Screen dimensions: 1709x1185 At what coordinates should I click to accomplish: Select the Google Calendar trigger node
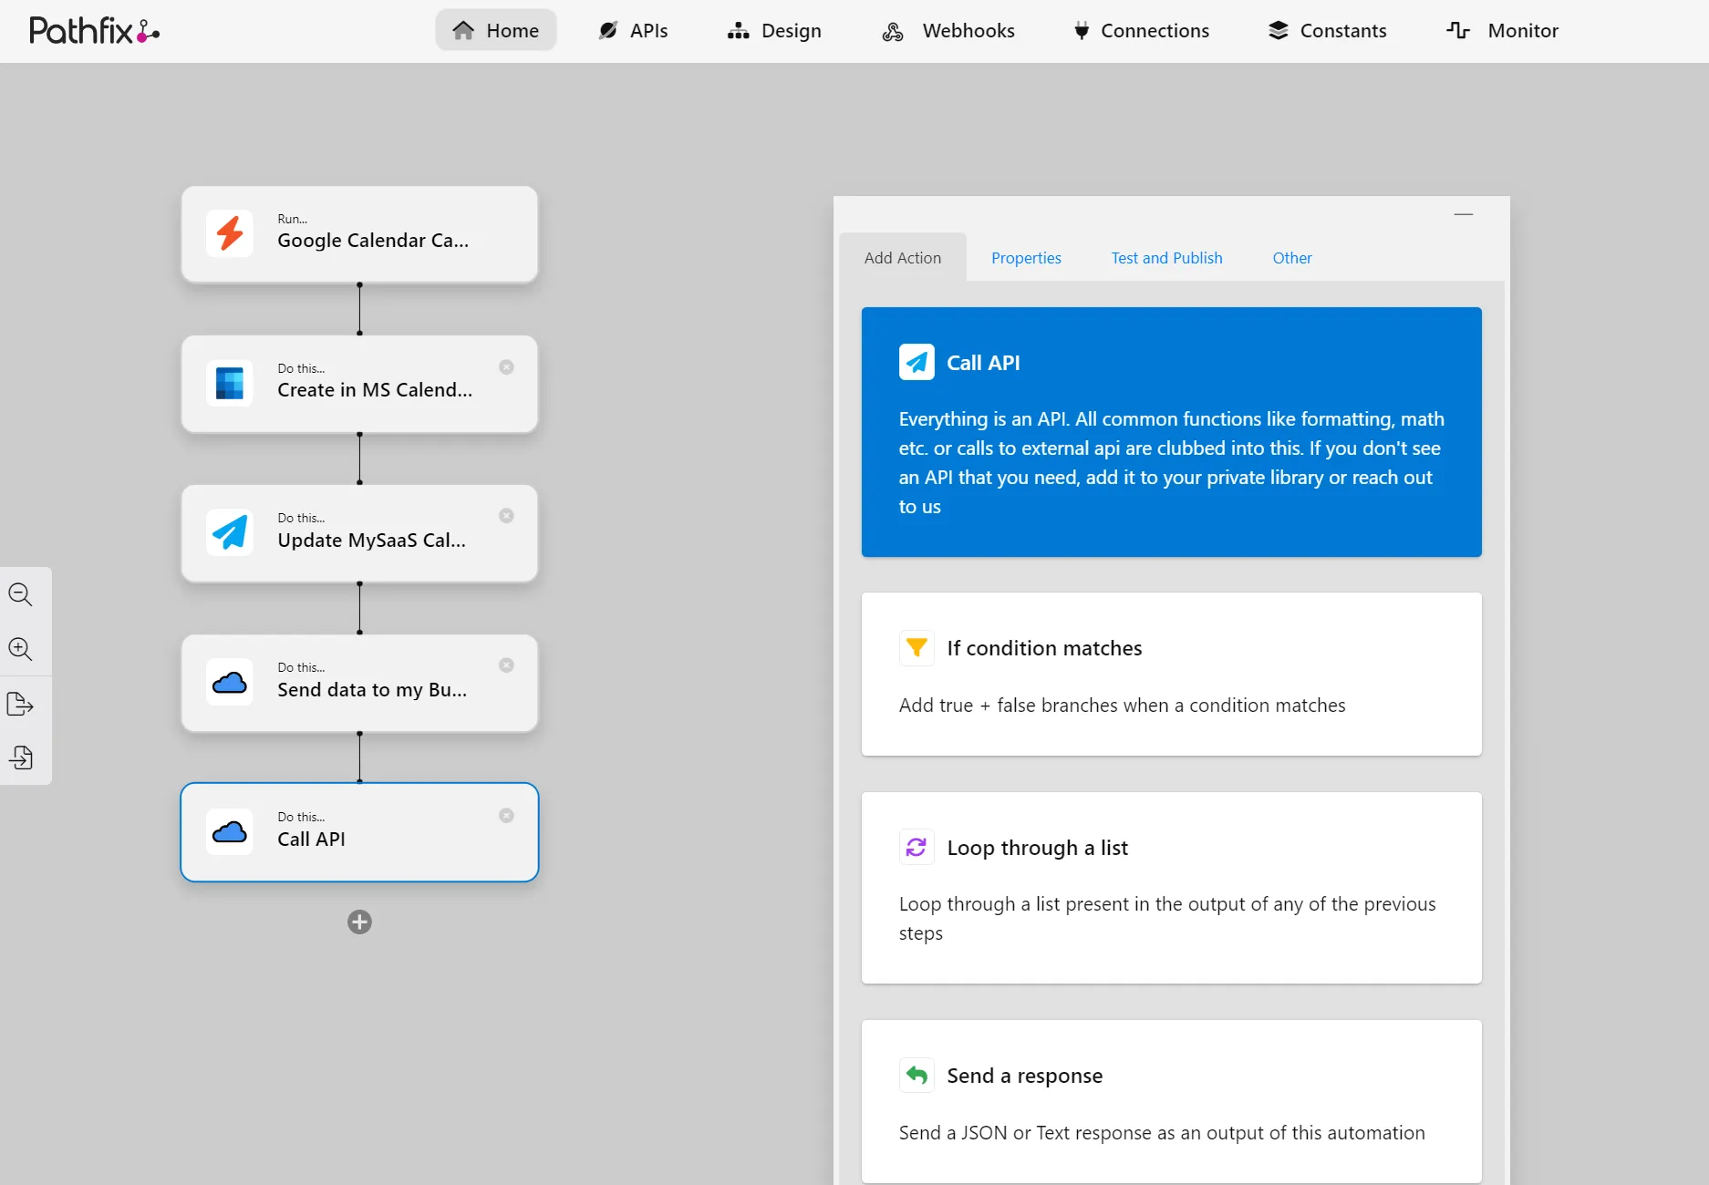coord(359,234)
